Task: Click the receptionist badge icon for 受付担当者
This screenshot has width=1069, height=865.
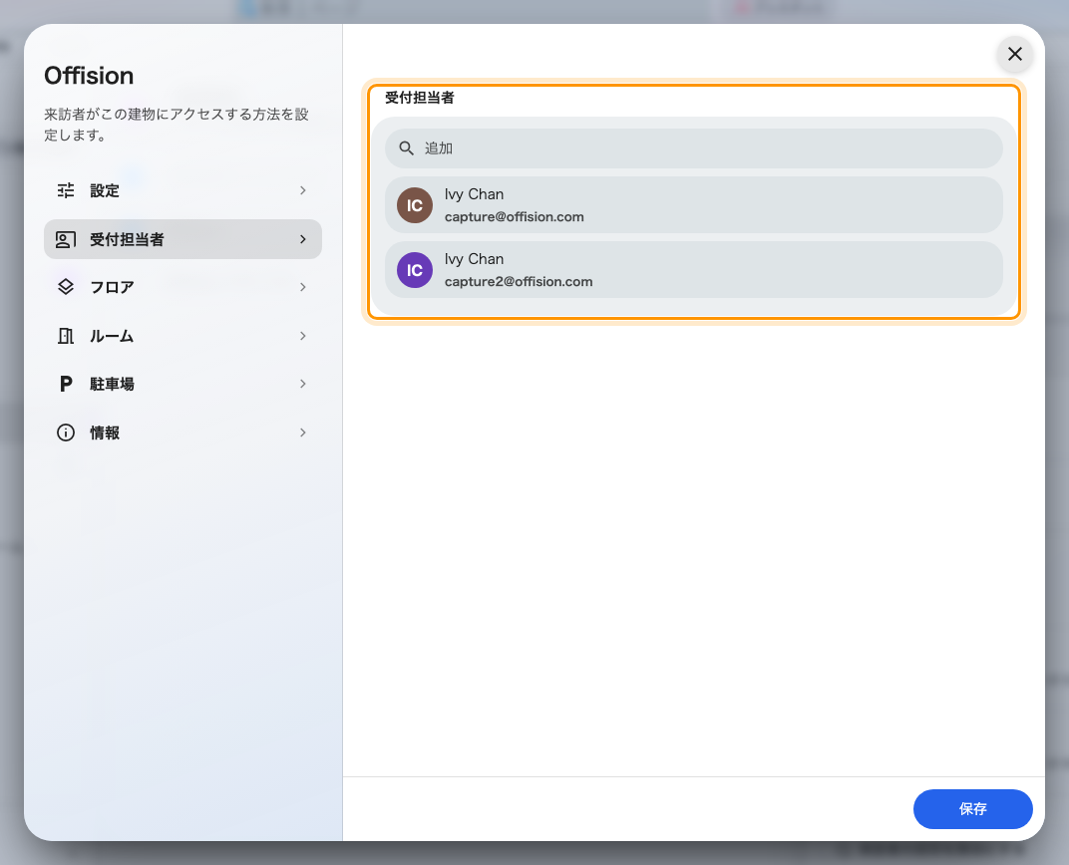Action: (66, 239)
